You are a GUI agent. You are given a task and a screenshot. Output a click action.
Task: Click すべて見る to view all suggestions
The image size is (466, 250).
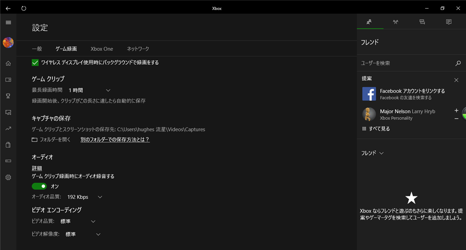pyautogui.click(x=379, y=128)
